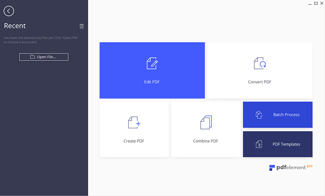The height and width of the screenshot is (196, 325).
Task: Click the Convert PDF refresh-document icon
Action: [260, 63]
